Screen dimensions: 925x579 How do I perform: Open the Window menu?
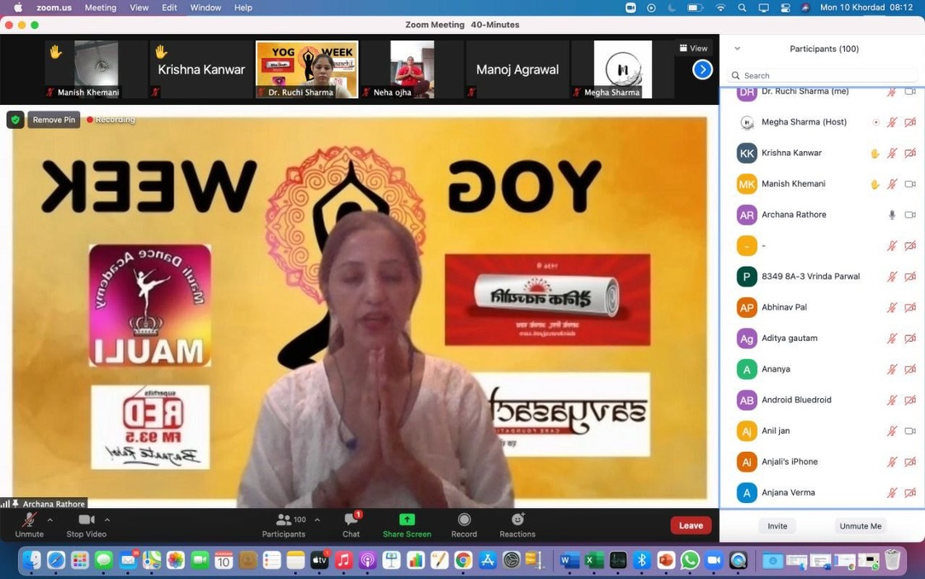pyautogui.click(x=205, y=7)
